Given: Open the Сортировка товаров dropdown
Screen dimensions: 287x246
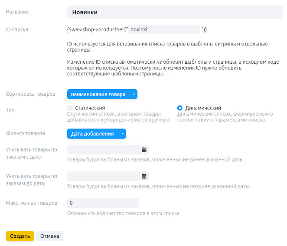Looking at the screenshot, I should pos(102,94).
